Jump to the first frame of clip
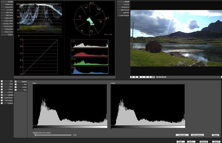 132,77
